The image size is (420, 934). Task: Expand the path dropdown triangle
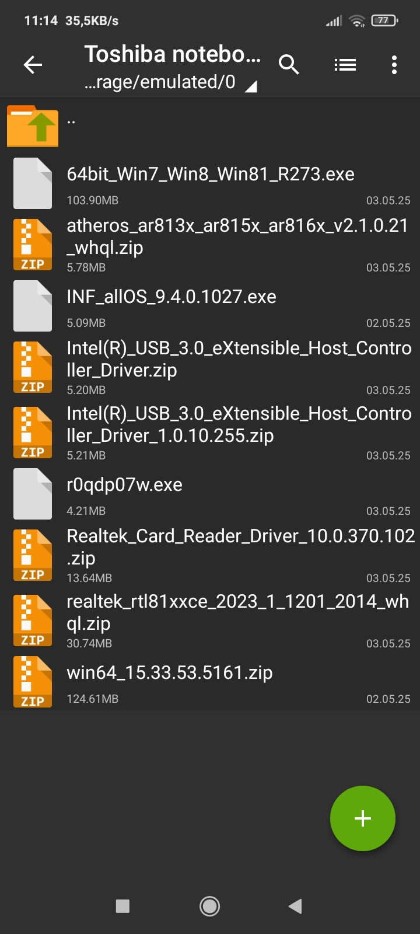point(251,87)
